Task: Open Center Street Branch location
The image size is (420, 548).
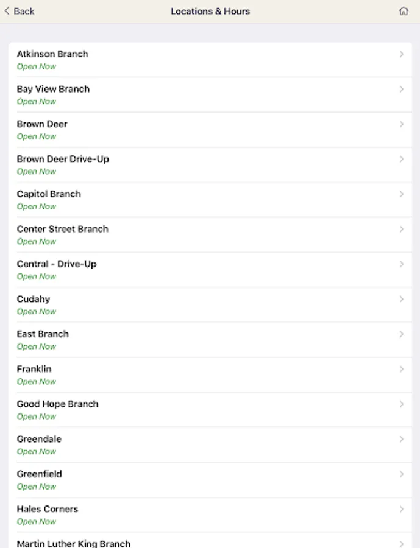Action: point(210,235)
